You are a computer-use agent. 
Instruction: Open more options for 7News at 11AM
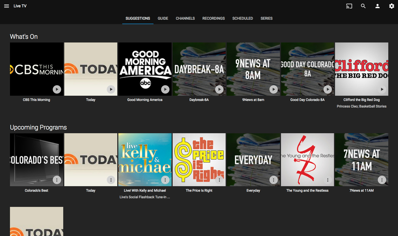point(382,180)
